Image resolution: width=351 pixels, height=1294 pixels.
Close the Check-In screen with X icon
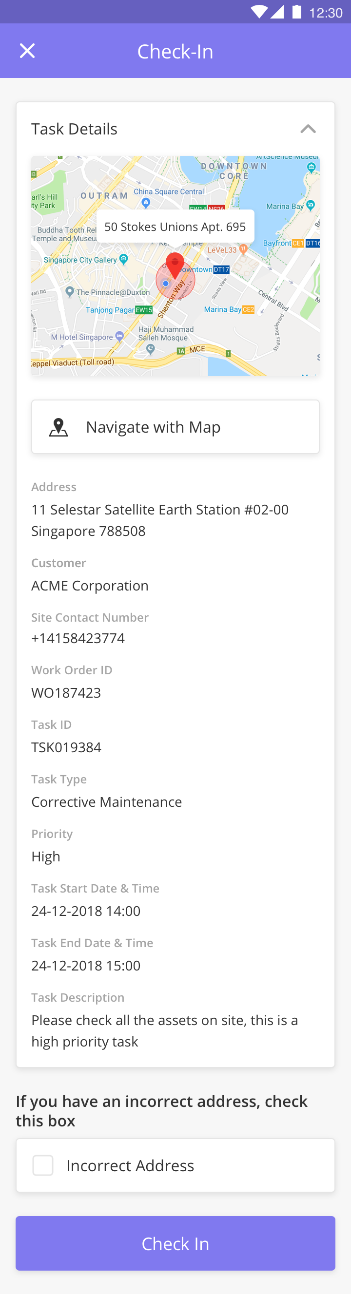pyautogui.click(x=27, y=51)
